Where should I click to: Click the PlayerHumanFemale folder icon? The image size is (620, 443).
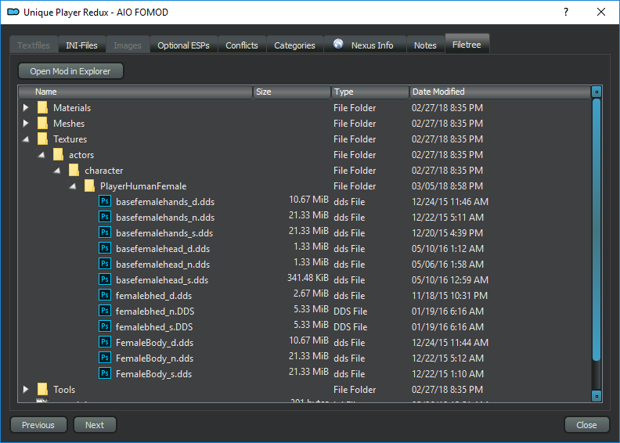point(89,185)
